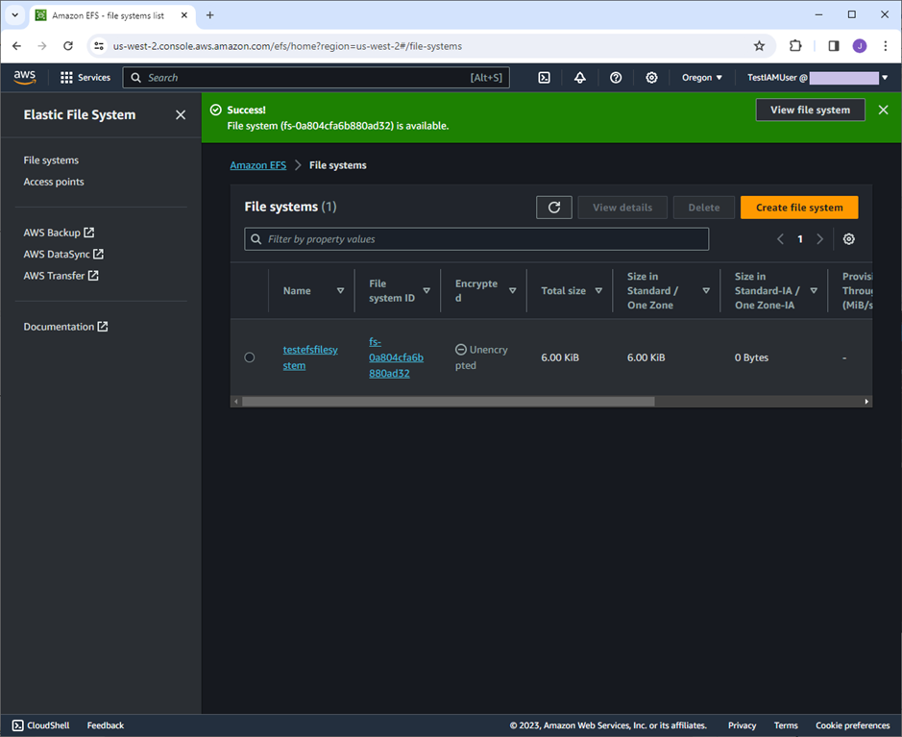Go to previous page of file systems
The height and width of the screenshot is (737, 902).
[x=781, y=239]
